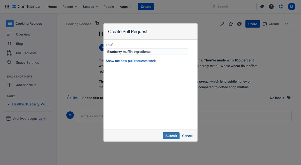Click the Like link text

74,98
